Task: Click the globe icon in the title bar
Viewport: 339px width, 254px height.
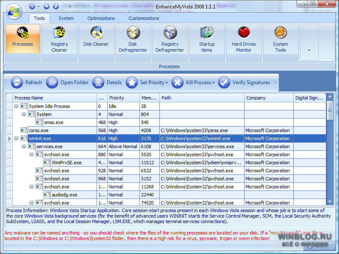Action: (x=32, y=6)
